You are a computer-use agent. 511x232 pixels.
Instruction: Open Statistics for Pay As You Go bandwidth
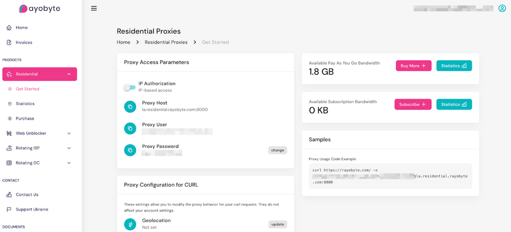pyautogui.click(x=454, y=66)
